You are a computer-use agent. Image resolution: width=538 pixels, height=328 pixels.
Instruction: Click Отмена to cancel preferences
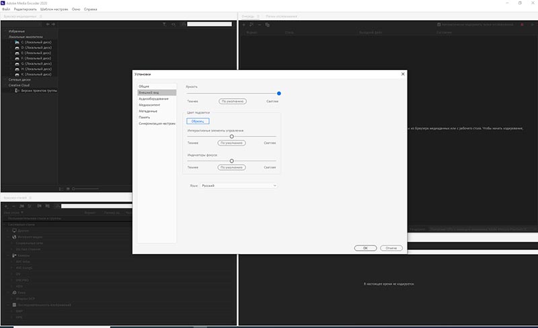click(x=391, y=248)
